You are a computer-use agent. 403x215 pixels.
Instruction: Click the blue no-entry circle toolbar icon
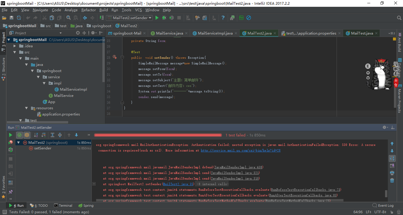249,18
